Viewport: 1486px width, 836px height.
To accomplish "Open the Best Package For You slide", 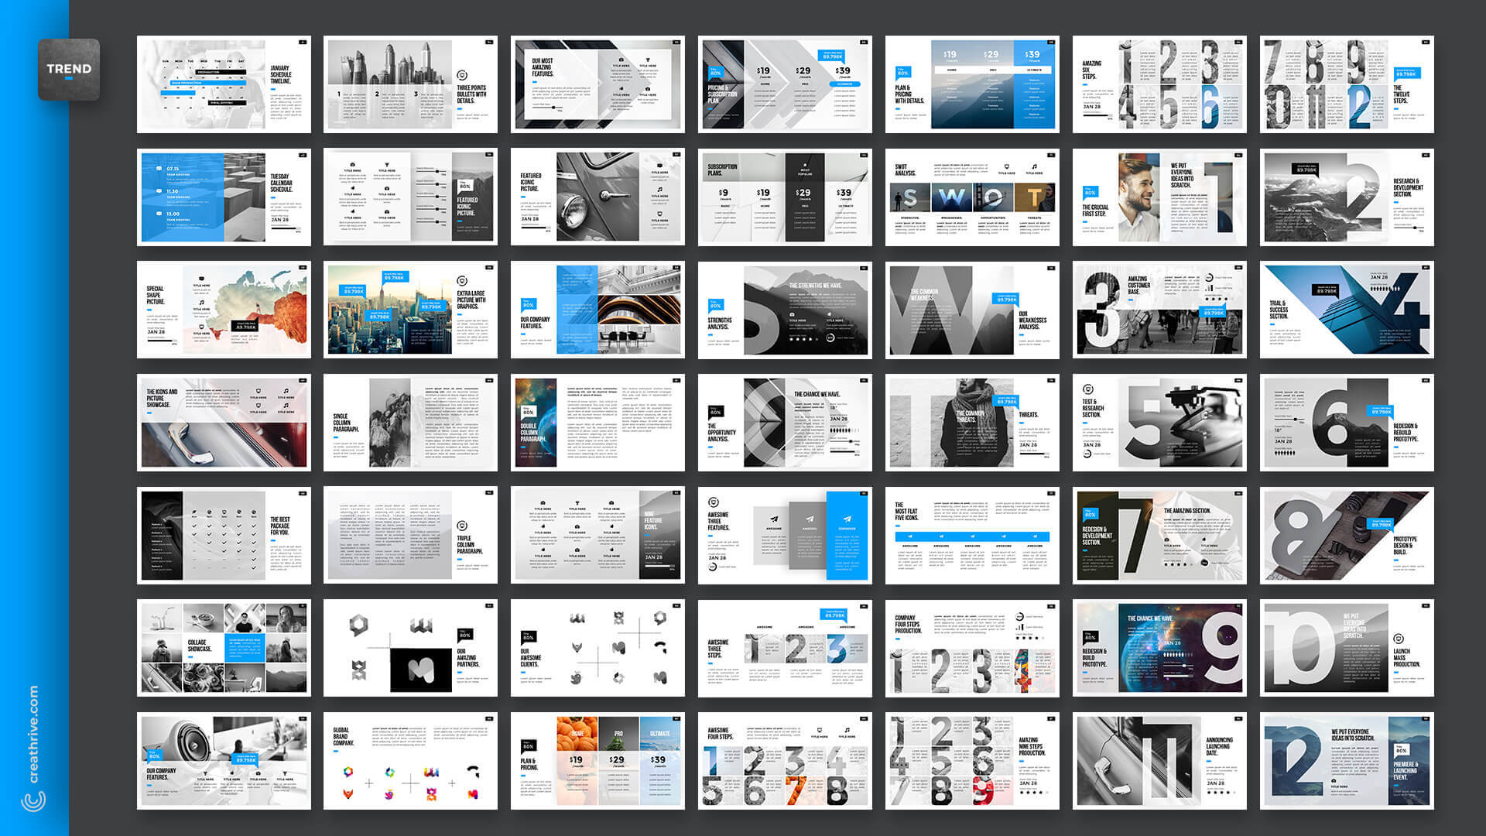I will click(x=224, y=536).
